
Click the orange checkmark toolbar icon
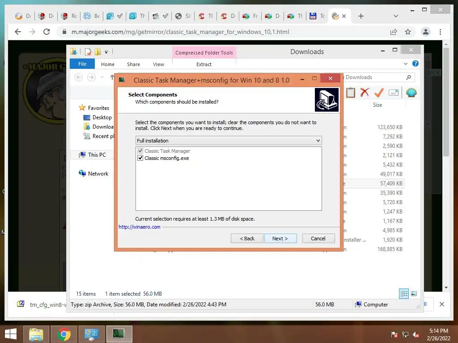[379, 92]
